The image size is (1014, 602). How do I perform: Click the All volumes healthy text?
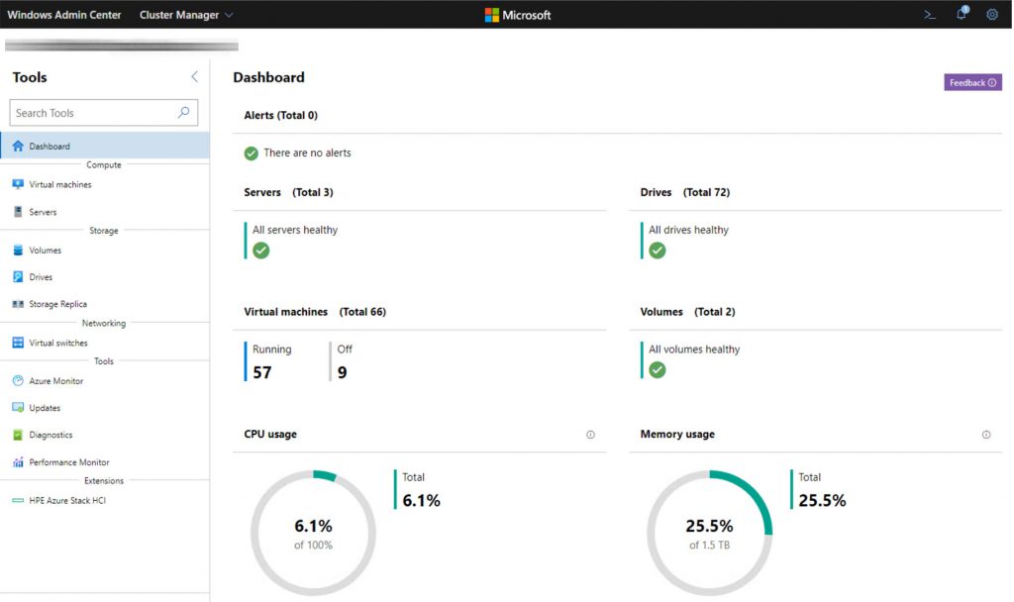pos(694,350)
